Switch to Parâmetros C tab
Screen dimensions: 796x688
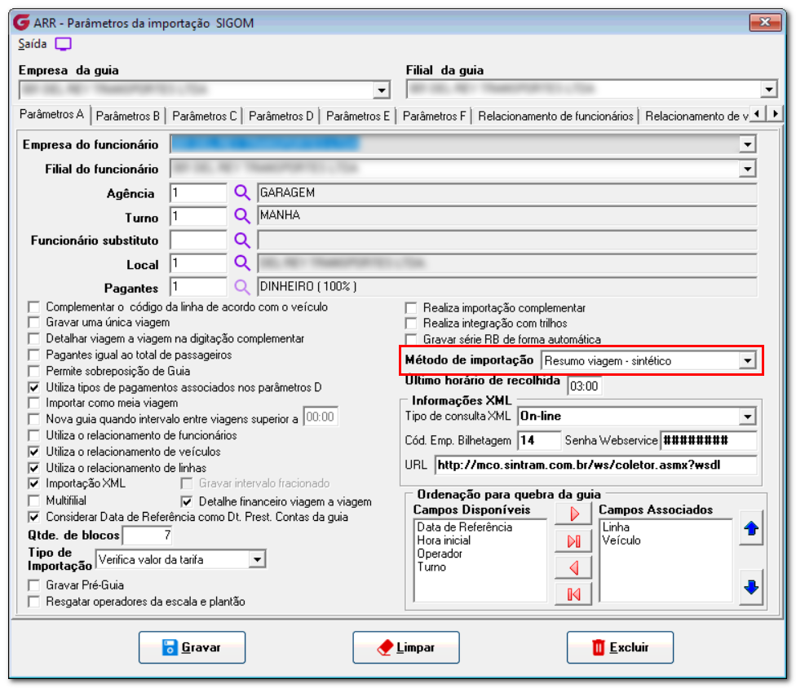tap(205, 117)
